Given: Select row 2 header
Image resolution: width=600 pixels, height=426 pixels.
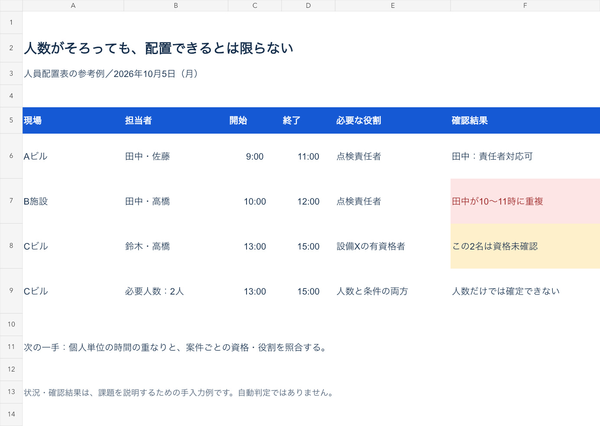Looking at the screenshot, I should click(11, 48).
